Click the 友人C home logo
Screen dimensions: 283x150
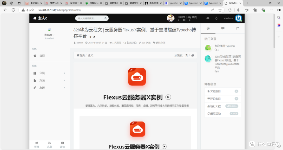[x=40, y=18]
